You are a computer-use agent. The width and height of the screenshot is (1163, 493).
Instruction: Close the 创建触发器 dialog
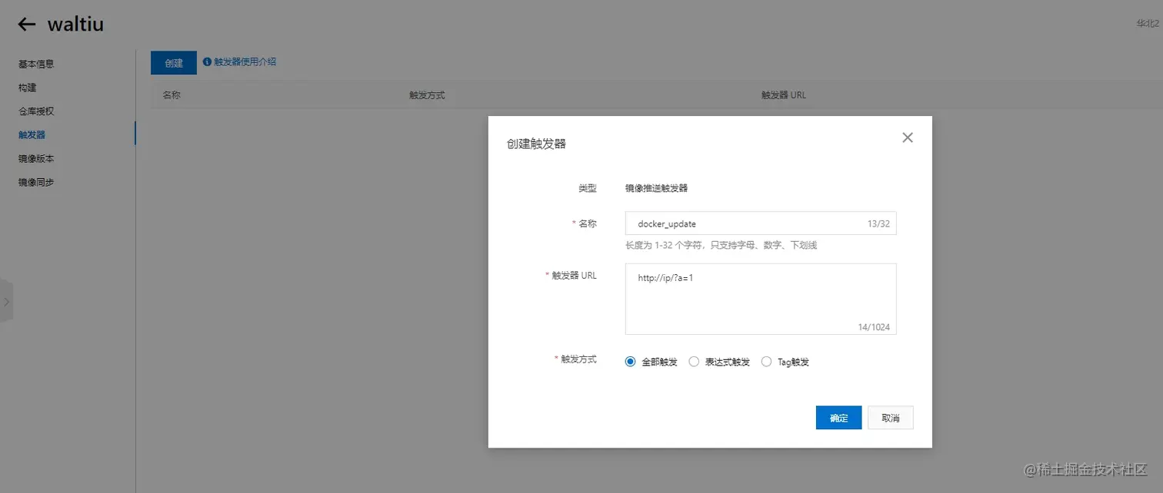tap(908, 137)
